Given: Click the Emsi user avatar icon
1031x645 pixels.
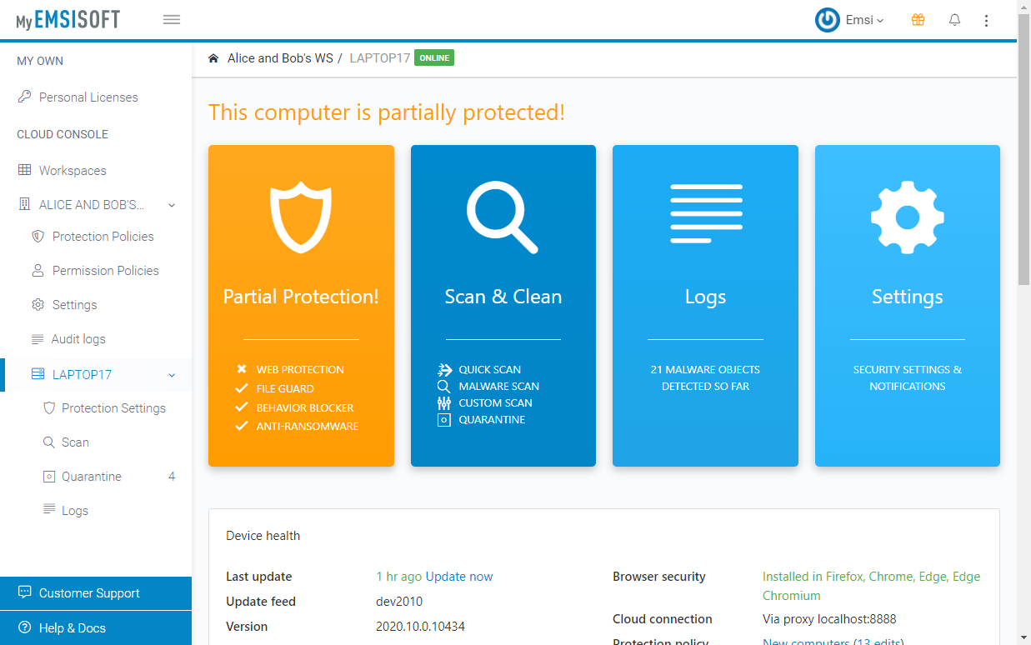Looking at the screenshot, I should tap(827, 20).
